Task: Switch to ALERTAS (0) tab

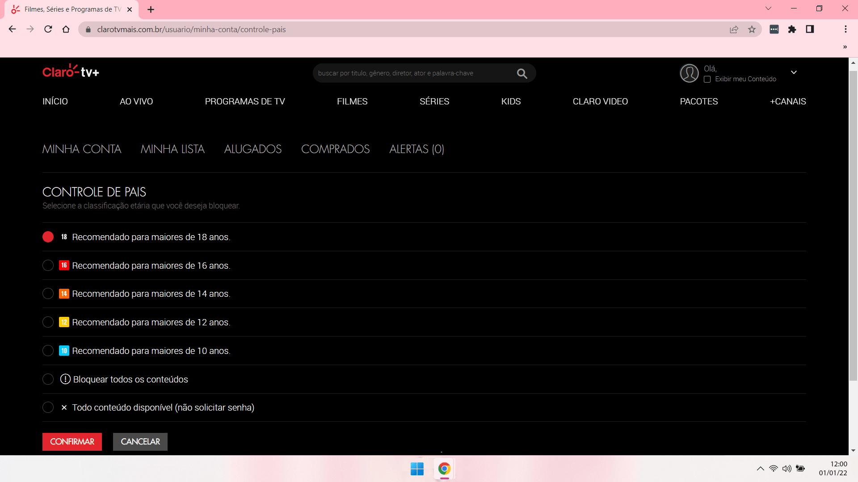Action: click(417, 149)
